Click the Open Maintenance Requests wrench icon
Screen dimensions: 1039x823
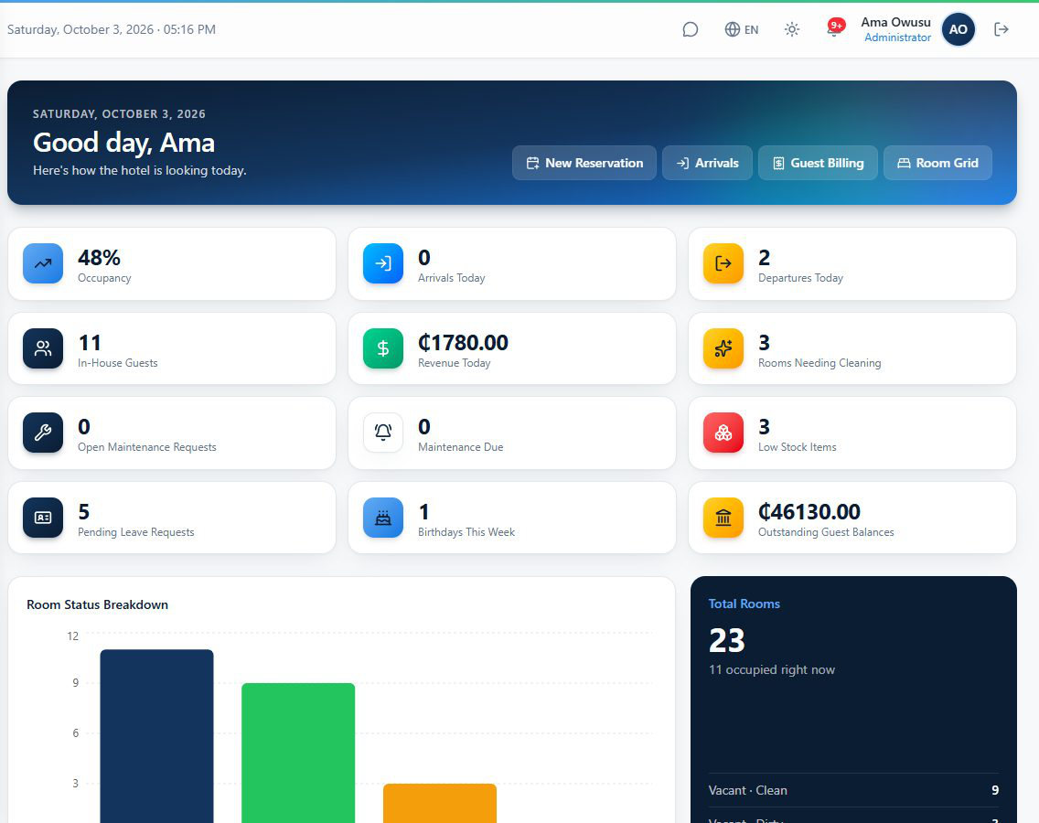[x=43, y=433]
